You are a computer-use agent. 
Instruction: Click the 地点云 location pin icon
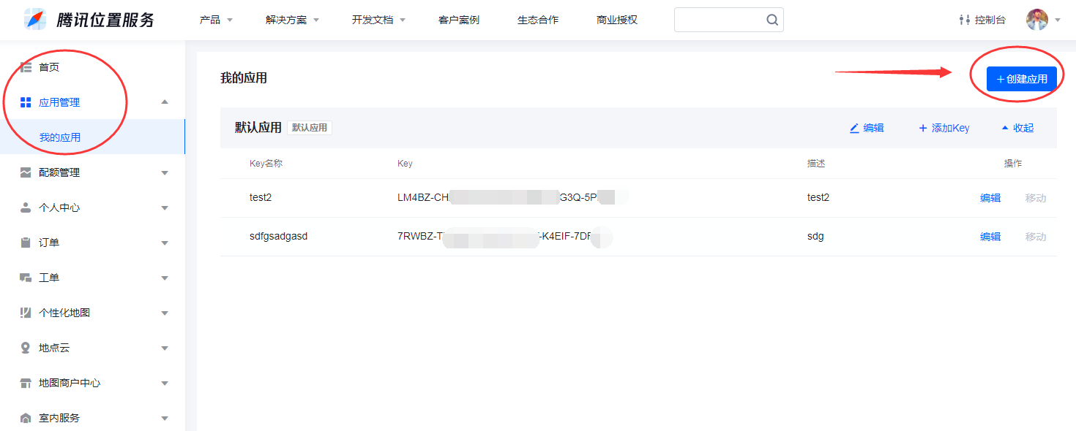26,348
